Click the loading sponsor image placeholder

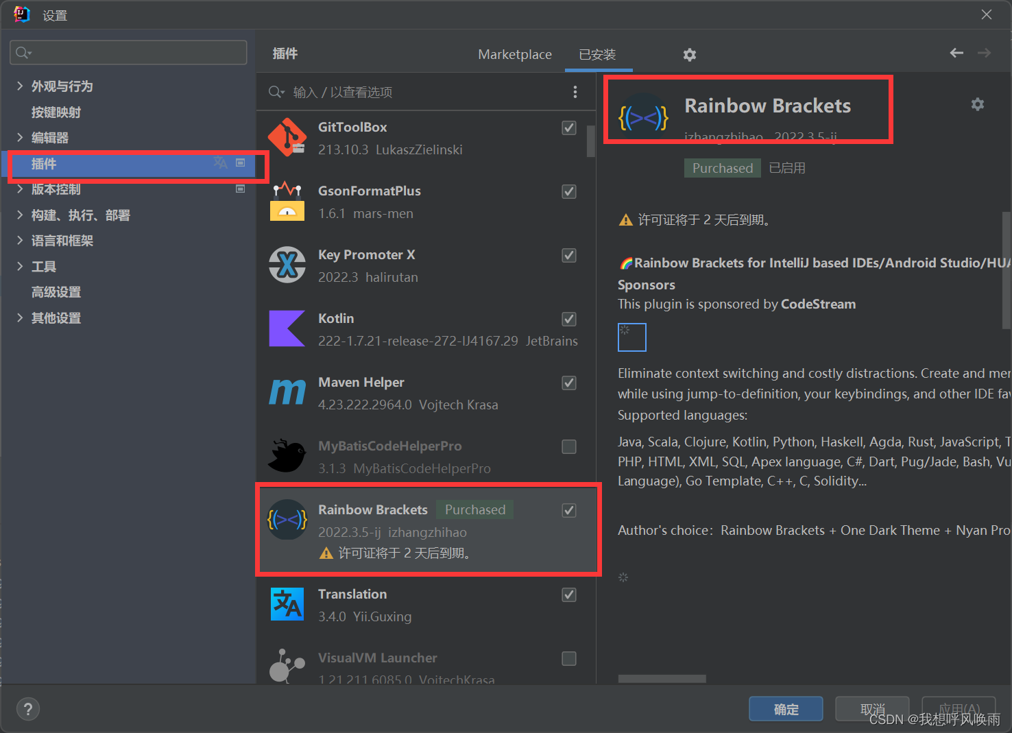(x=632, y=337)
